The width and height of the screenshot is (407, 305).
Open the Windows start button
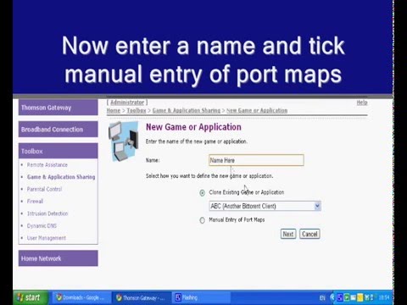[x=31, y=297]
